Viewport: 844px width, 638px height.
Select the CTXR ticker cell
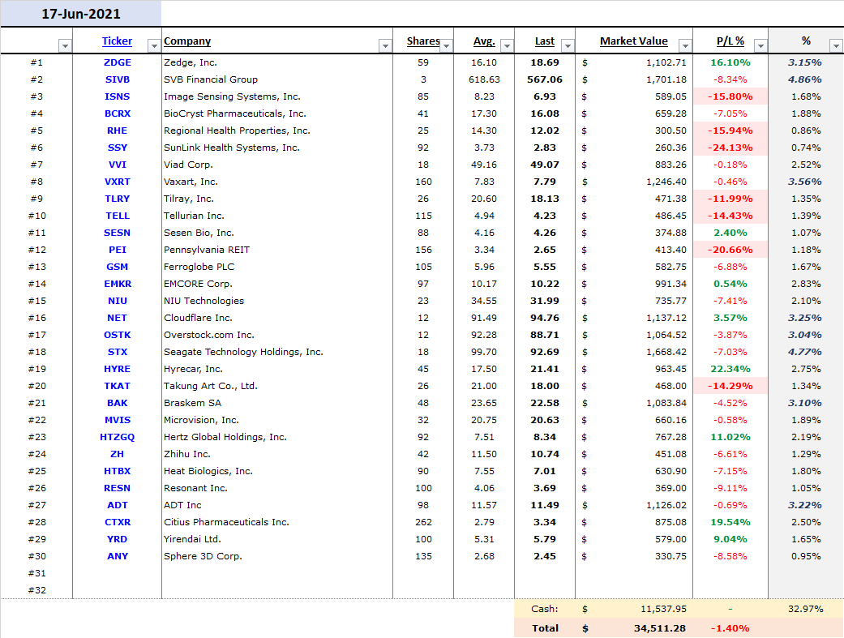[x=118, y=522]
